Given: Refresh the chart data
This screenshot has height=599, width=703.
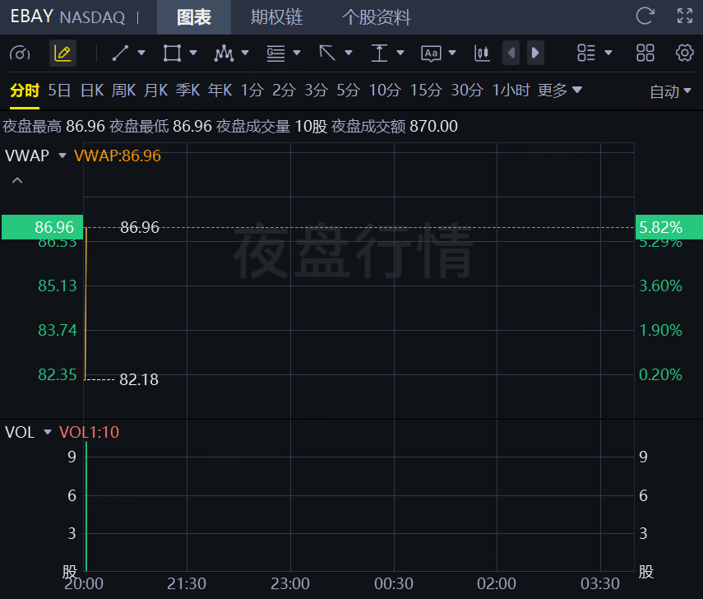Looking at the screenshot, I should [x=645, y=16].
